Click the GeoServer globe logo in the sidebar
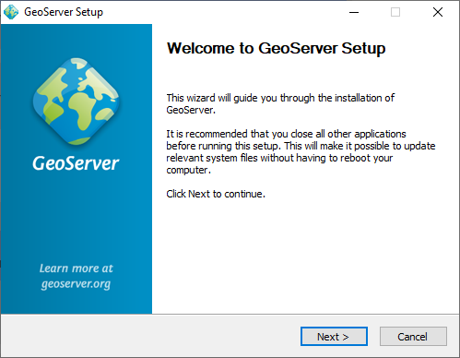The image size is (460, 358). (77, 101)
